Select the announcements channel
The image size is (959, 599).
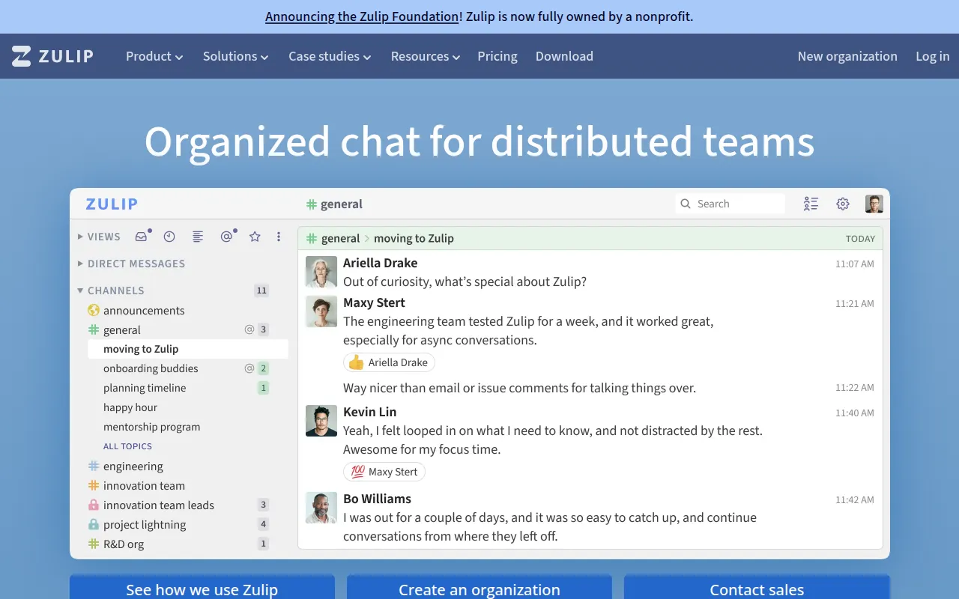pos(144,310)
